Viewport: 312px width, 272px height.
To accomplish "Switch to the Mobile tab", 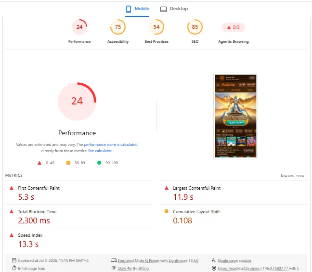I will (137, 9).
